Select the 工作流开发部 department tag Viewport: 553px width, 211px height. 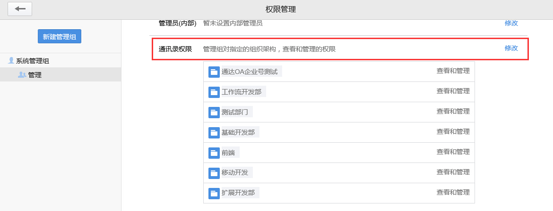pos(241,92)
